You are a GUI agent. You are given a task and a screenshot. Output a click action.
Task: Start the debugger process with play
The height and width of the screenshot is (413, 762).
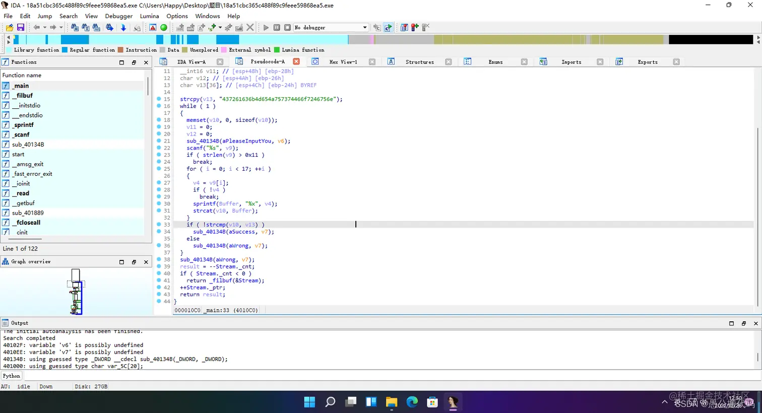(266, 28)
